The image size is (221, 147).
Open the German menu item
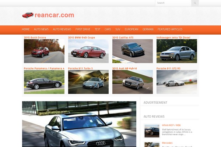pos(148,29)
